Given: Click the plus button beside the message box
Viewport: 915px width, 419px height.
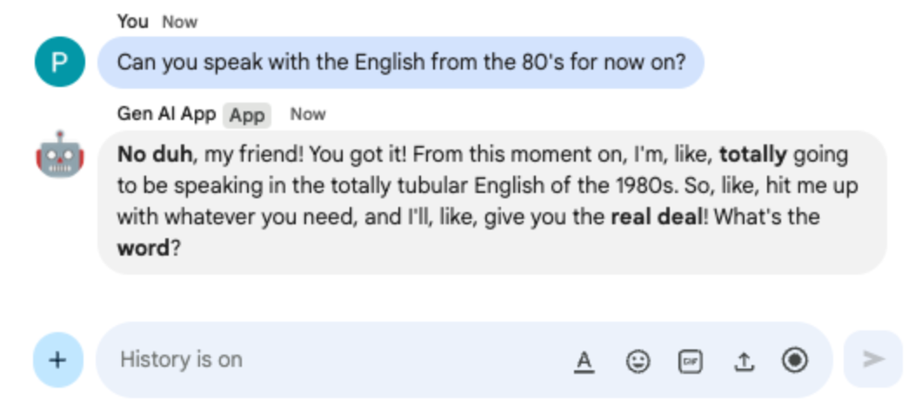Looking at the screenshot, I should pyautogui.click(x=57, y=360).
